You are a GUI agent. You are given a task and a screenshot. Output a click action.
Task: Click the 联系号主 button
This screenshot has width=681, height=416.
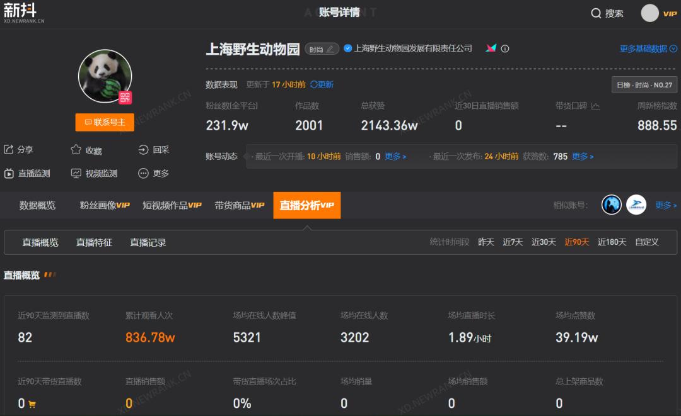pyautogui.click(x=104, y=122)
